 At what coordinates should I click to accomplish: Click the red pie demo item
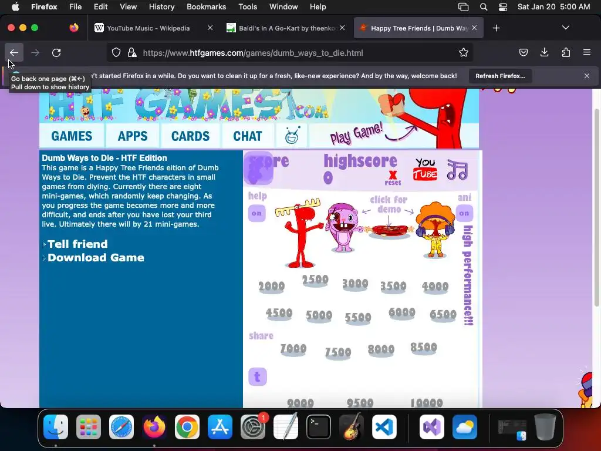coord(390,231)
